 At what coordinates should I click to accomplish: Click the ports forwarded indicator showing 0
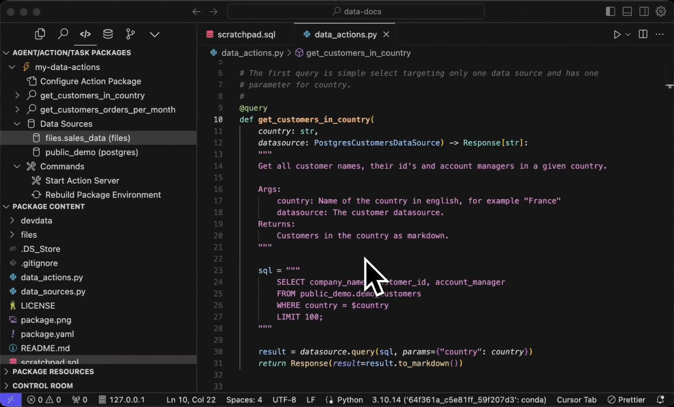coord(80,400)
